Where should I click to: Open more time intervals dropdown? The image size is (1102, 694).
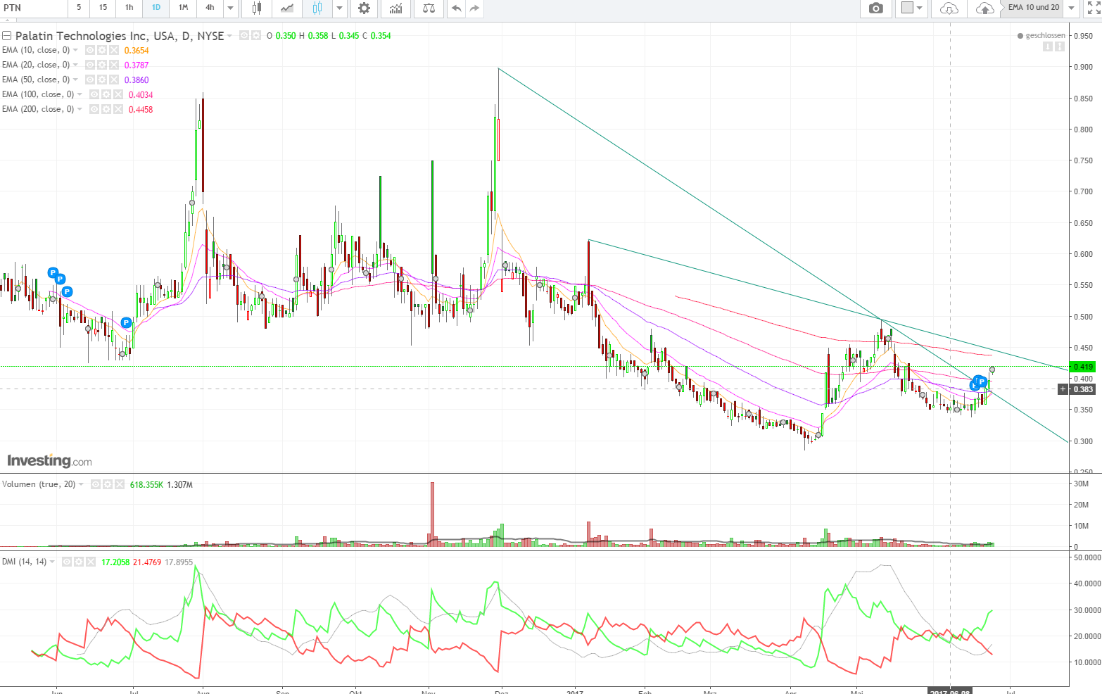[231, 8]
